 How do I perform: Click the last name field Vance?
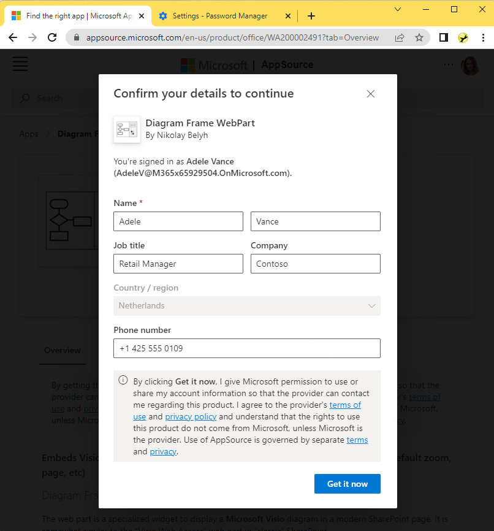pyautogui.click(x=315, y=221)
